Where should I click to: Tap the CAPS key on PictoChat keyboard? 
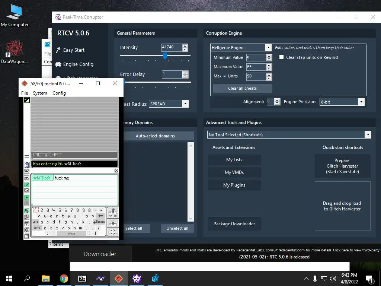click(35, 222)
